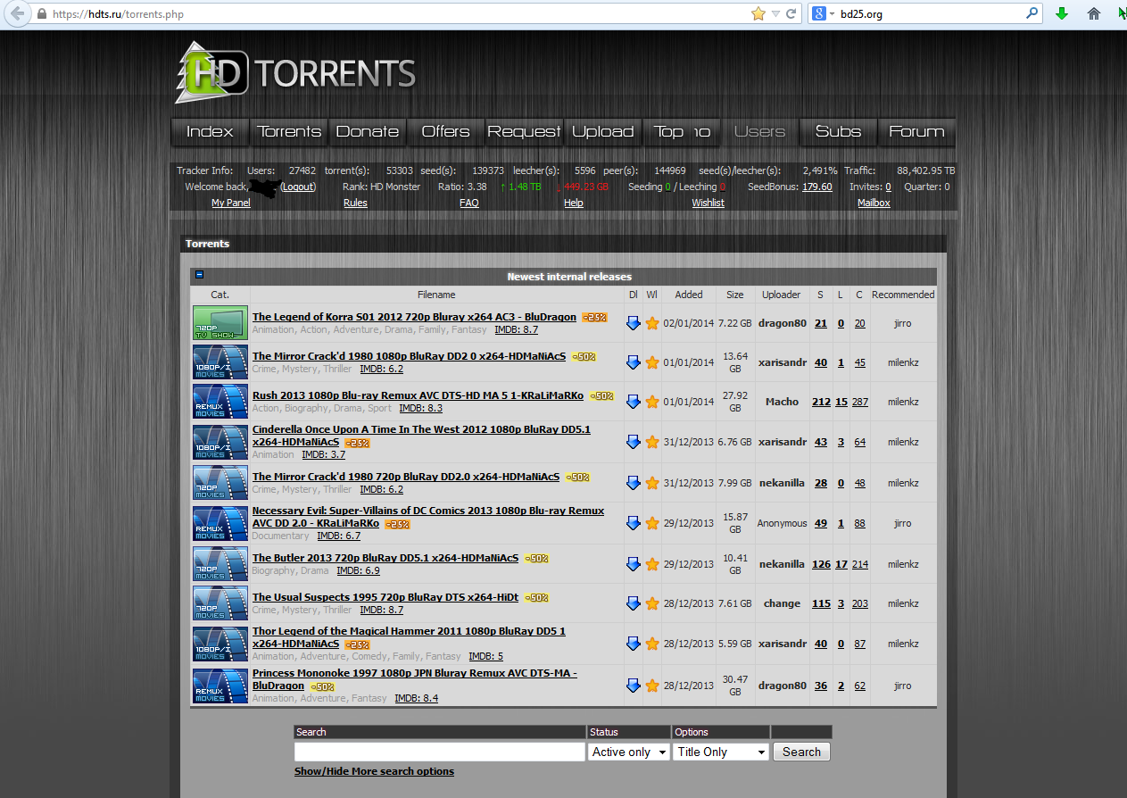Open SeedBonus 179.60 link
This screenshot has width=1127, height=798.
817,187
